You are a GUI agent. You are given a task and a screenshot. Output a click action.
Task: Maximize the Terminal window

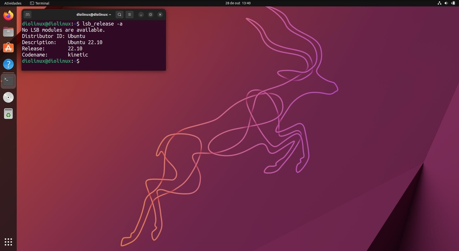151,14
